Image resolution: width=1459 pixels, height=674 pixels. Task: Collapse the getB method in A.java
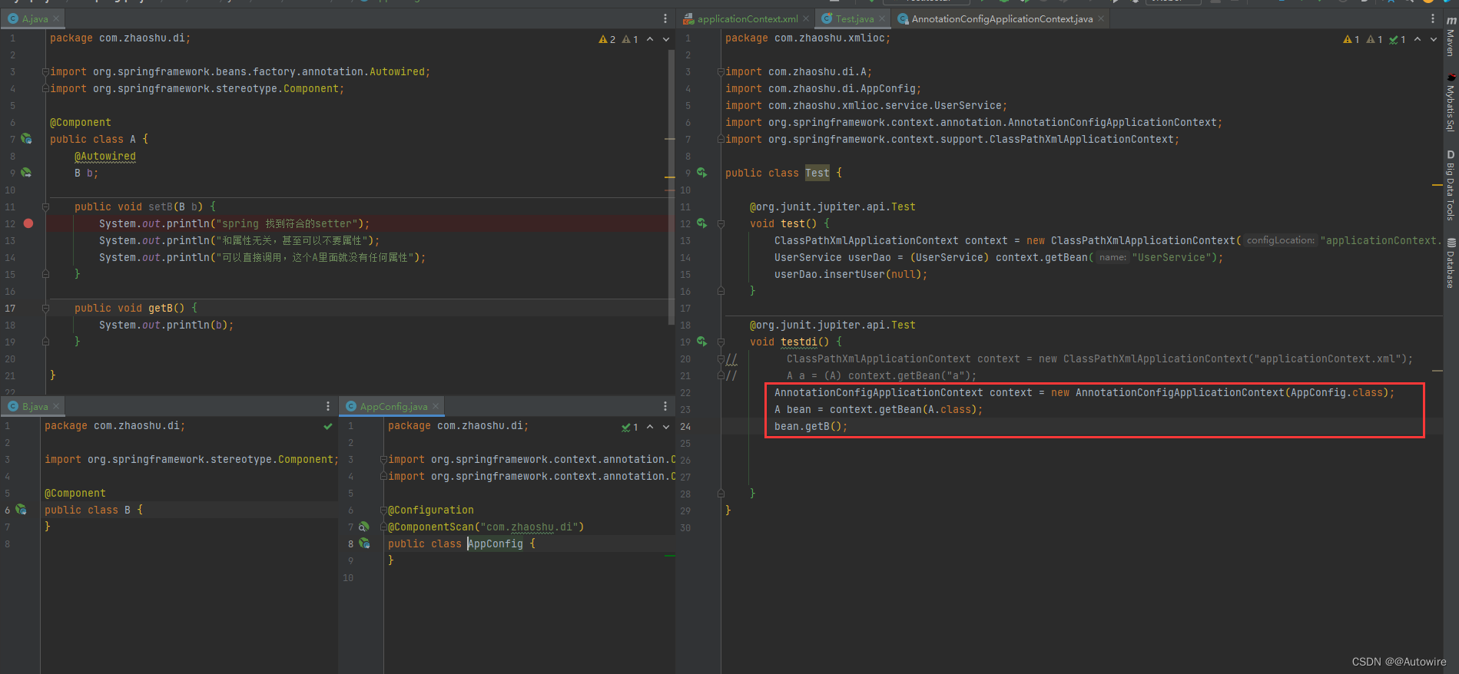click(45, 308)
